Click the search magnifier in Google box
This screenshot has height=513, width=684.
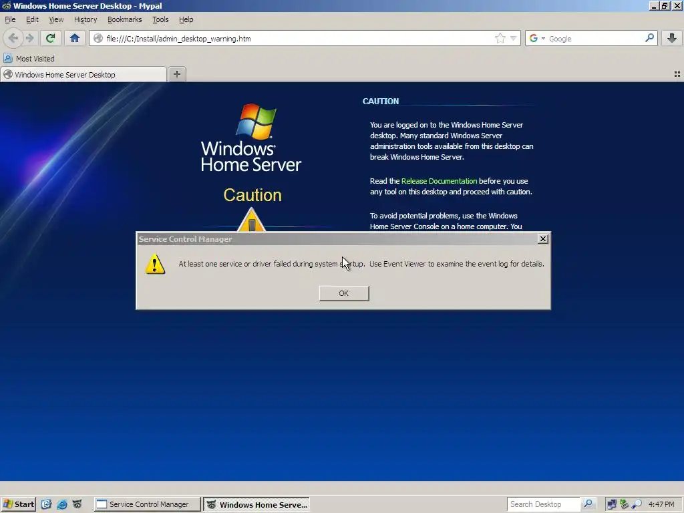click(649, 38)
